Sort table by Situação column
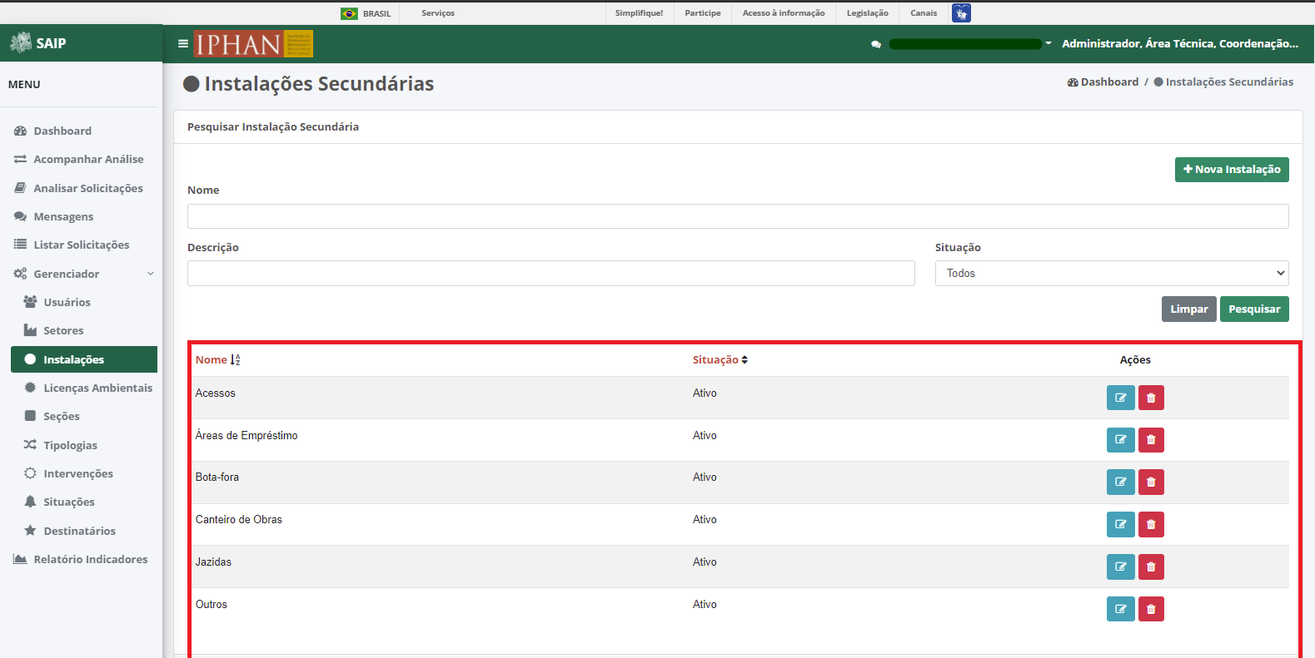This screenshot has width=1315, height=658. tap(720, 359)
